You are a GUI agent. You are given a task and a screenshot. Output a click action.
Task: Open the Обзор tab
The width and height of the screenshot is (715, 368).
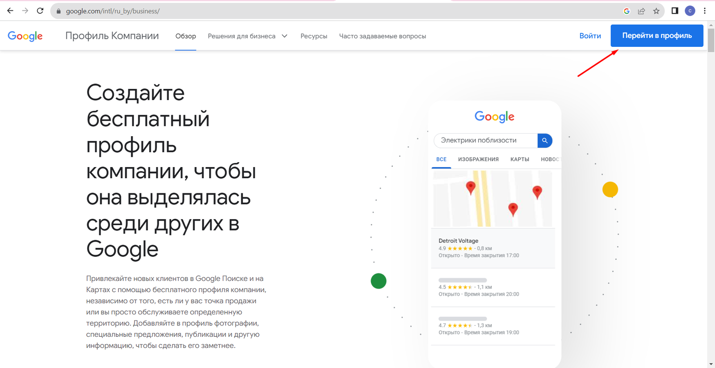[x=185, y=36]
